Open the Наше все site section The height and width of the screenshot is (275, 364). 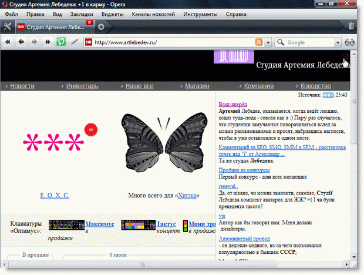[140, 86]
